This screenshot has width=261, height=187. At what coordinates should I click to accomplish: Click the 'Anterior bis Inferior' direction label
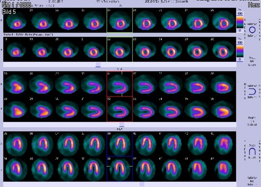point(252,181)
